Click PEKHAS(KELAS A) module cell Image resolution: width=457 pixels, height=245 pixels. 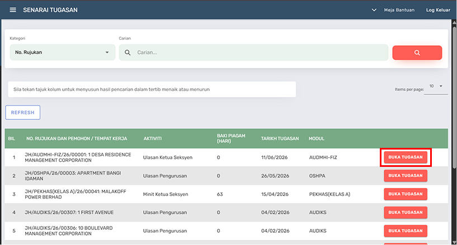coord(329,194)
